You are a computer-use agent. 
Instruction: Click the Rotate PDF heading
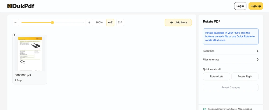pyautogui.click(x=211, y=21)
